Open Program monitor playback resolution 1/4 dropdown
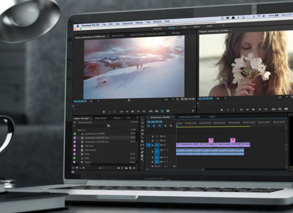The image size is (293, 213). coord(282,97)
